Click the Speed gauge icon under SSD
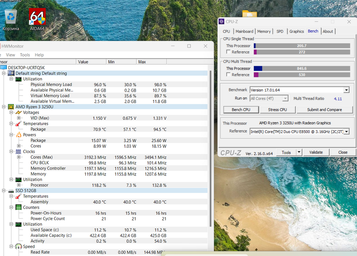The height and width of the screenshot is (256, 357). click(x=18, y=247)
